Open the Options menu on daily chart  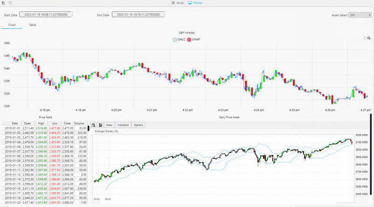click(139, 125)
